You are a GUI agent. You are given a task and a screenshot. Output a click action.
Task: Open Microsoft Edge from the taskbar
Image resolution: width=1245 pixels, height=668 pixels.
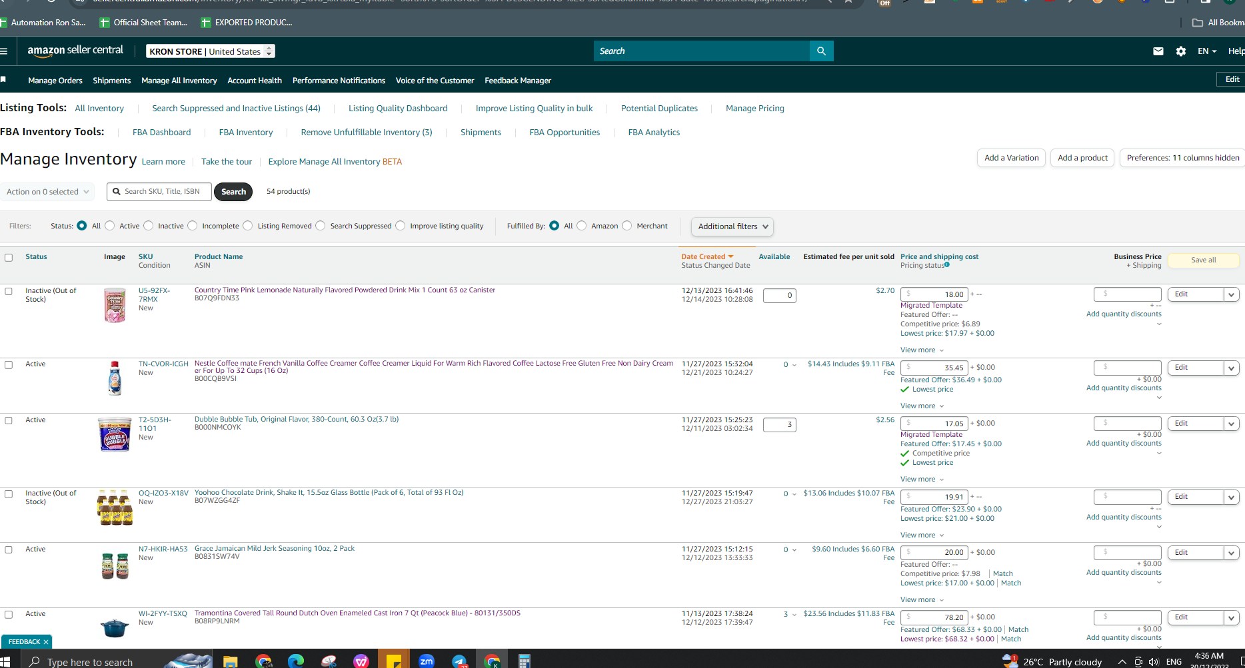pyautogui.click(x=296, y=661)
